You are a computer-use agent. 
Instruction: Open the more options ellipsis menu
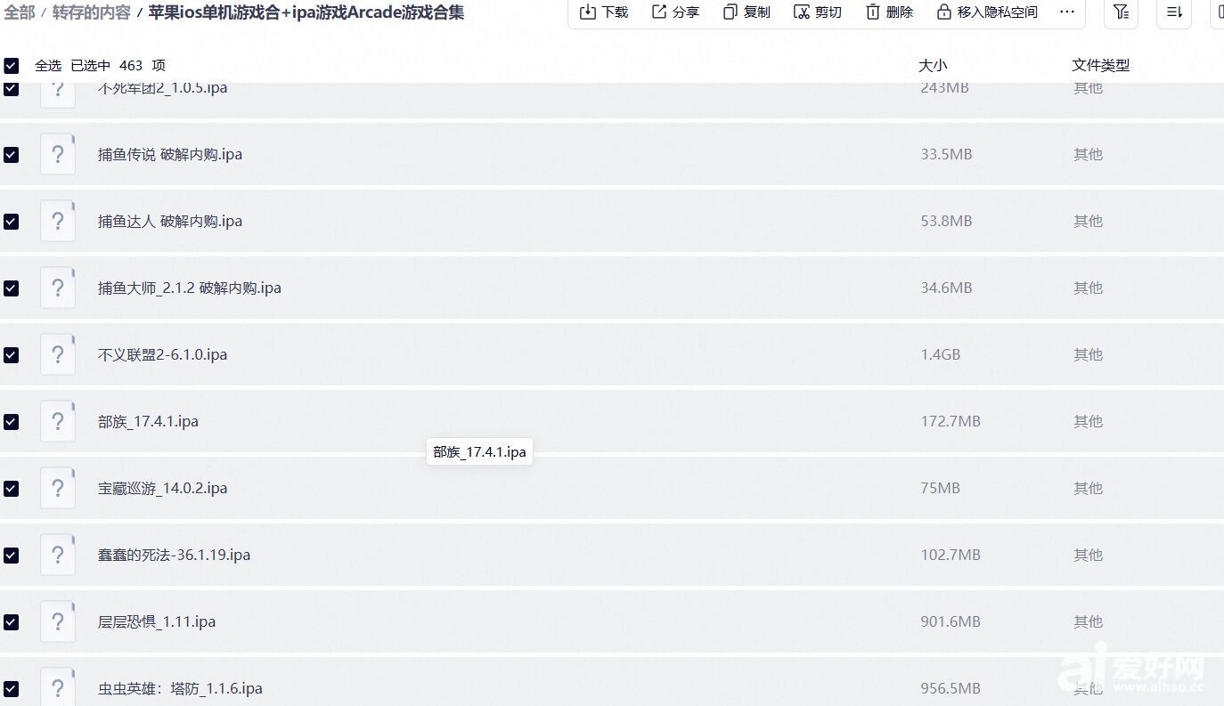(x=1067, y=12)
